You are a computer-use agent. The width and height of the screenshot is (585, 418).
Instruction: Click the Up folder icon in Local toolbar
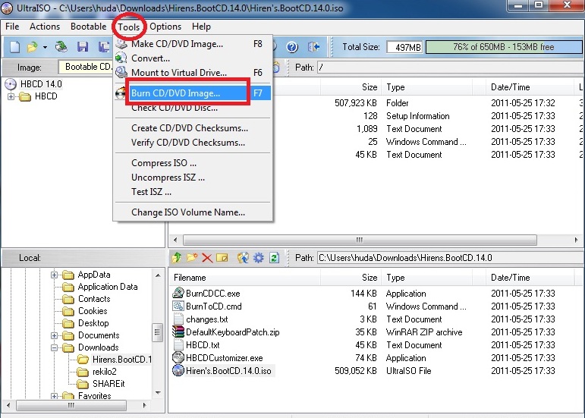pos(177,258)
